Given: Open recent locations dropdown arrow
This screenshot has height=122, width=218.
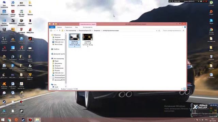Looking at the screenshot, I should [x=57, y=30].
